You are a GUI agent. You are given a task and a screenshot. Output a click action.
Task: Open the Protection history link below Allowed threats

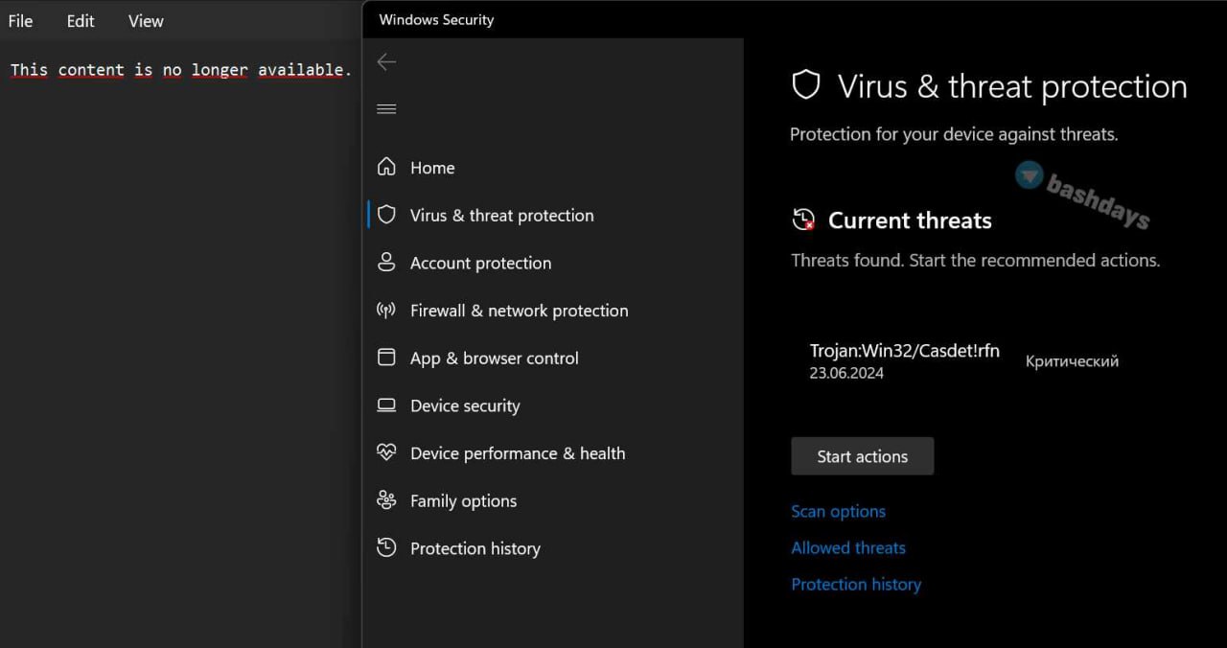(x=856, y=584)
